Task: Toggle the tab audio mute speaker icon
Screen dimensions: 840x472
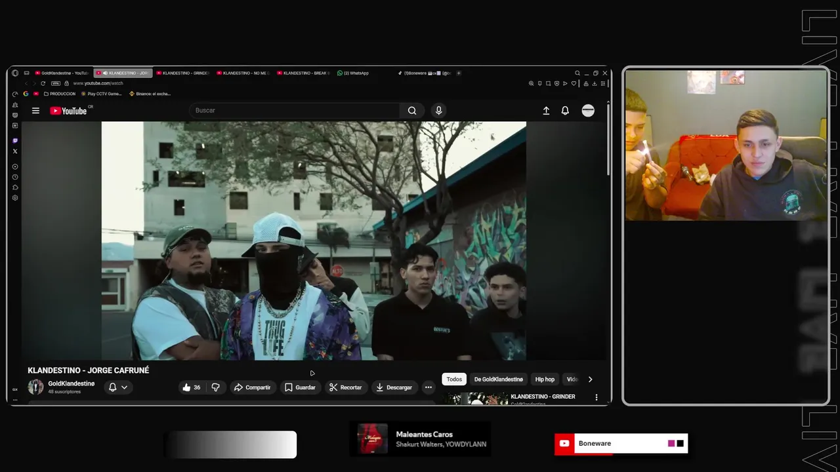Action: (106, 73)
